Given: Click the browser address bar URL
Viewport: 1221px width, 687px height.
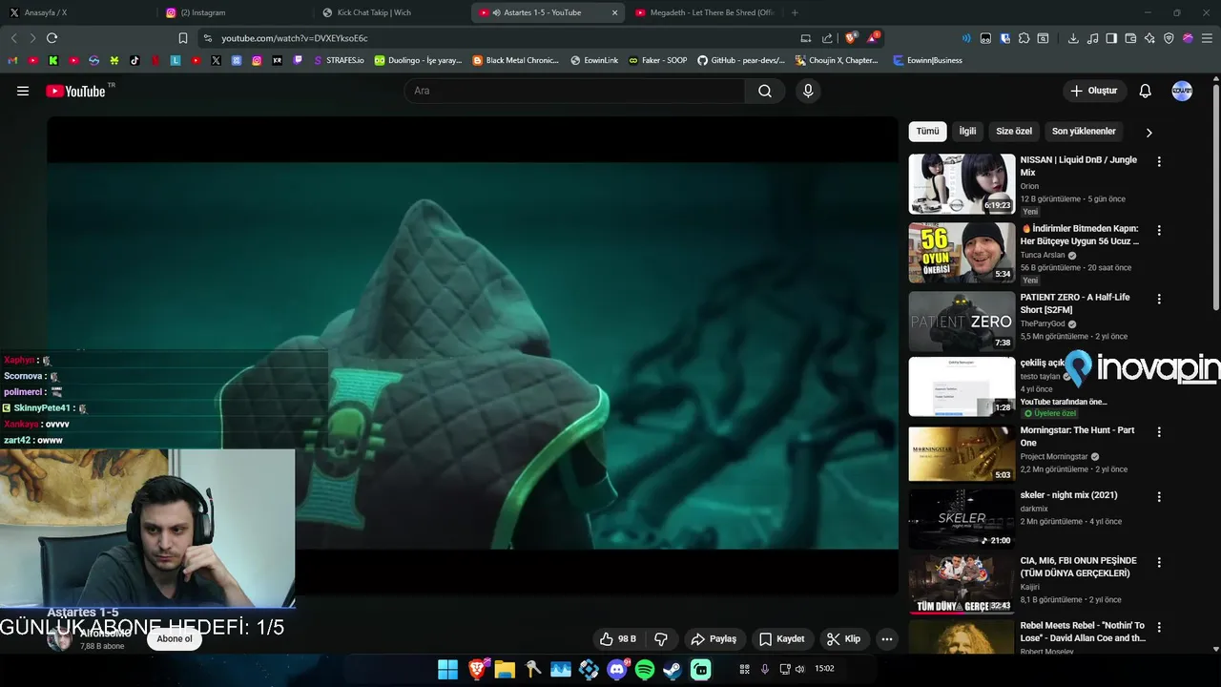Looking at the screenshot, I should point(295,38).
